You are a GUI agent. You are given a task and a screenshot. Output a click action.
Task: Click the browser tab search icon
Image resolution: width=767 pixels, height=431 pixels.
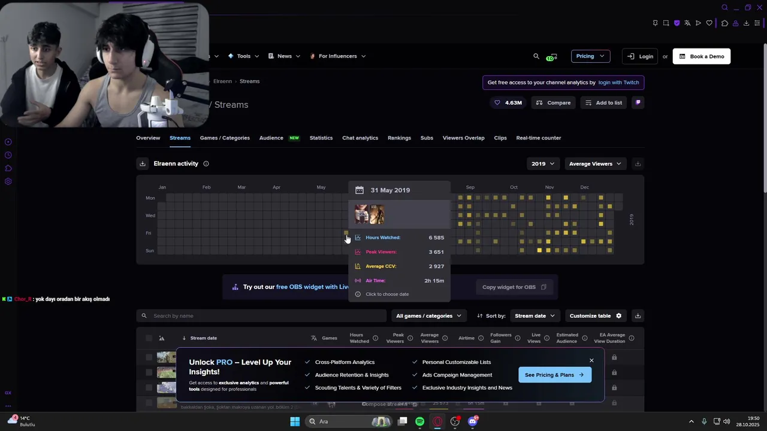coord(724,8)
